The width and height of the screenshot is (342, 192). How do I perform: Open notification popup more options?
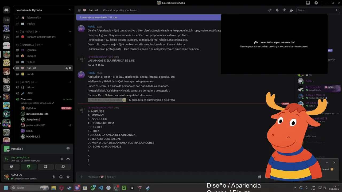pyautogui.click(x=327, y=162)
